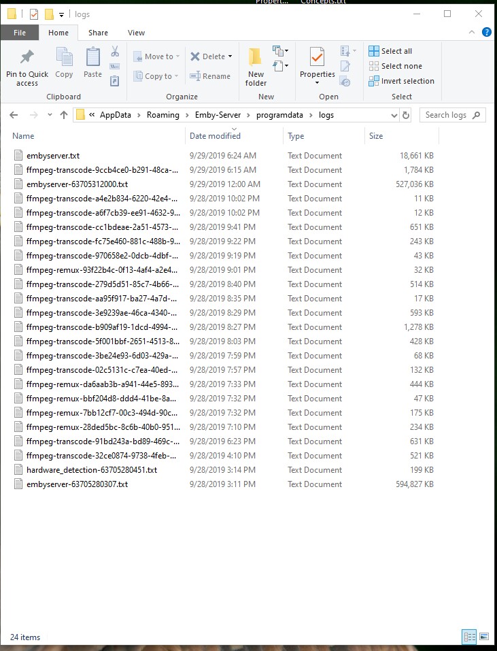Expand the Properties dropdown arrow
This screenshot has height=651, width=497.
[317, 82]
